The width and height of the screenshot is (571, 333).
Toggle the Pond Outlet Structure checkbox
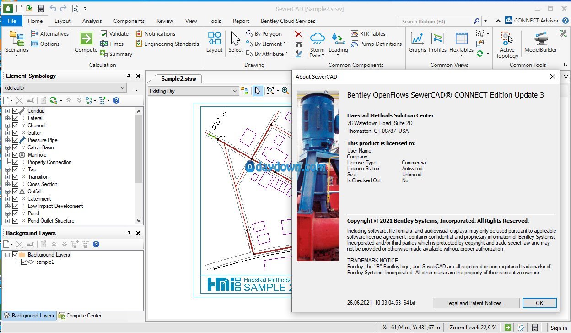click(15, 221)
